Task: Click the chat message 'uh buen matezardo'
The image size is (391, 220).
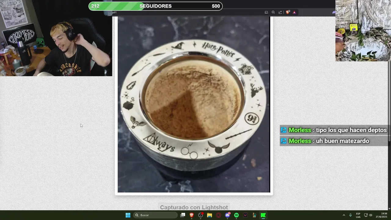Action: [342, 141]
